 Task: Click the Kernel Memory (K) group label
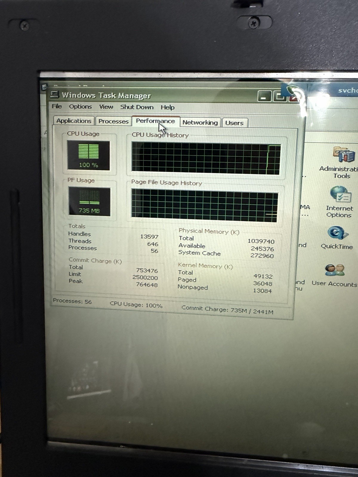[205, 266]
